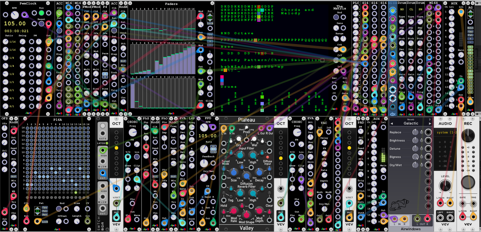
Task: Select the Plateau L Out port
Action: (x=261, y=128)
